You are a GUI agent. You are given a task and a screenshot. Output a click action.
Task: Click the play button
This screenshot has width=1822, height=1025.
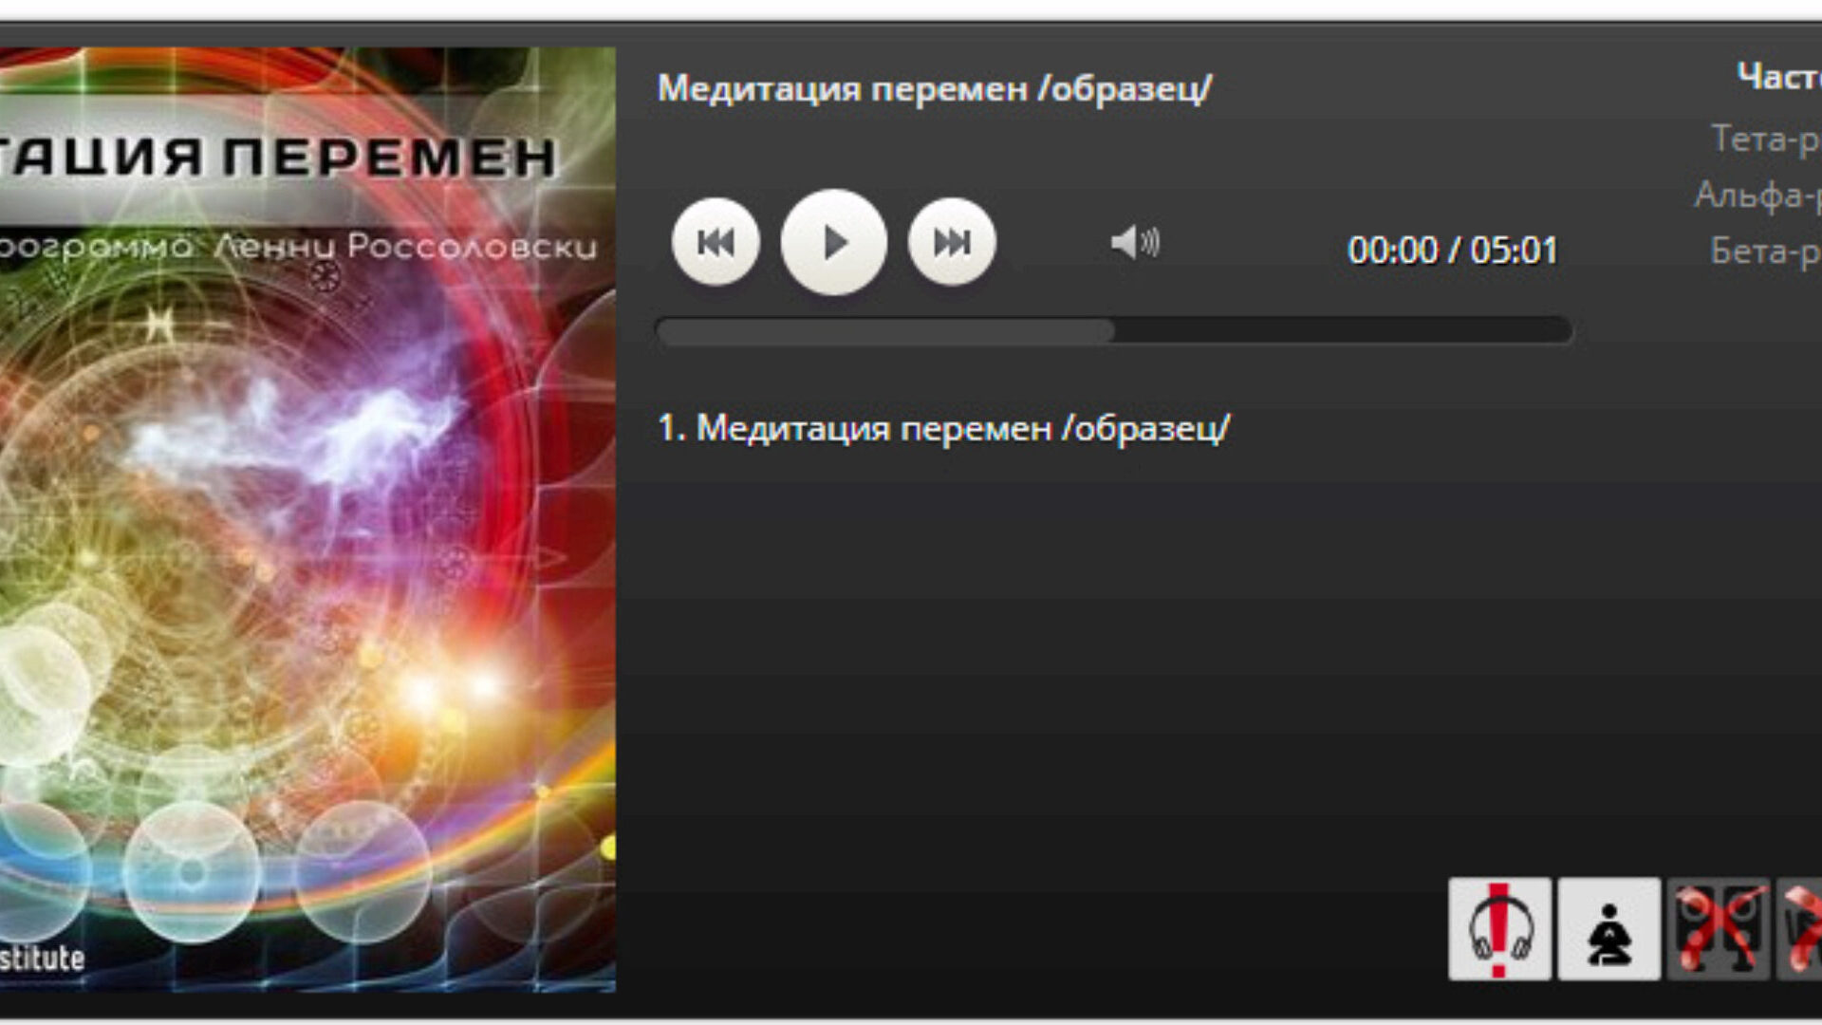point(833,242)
